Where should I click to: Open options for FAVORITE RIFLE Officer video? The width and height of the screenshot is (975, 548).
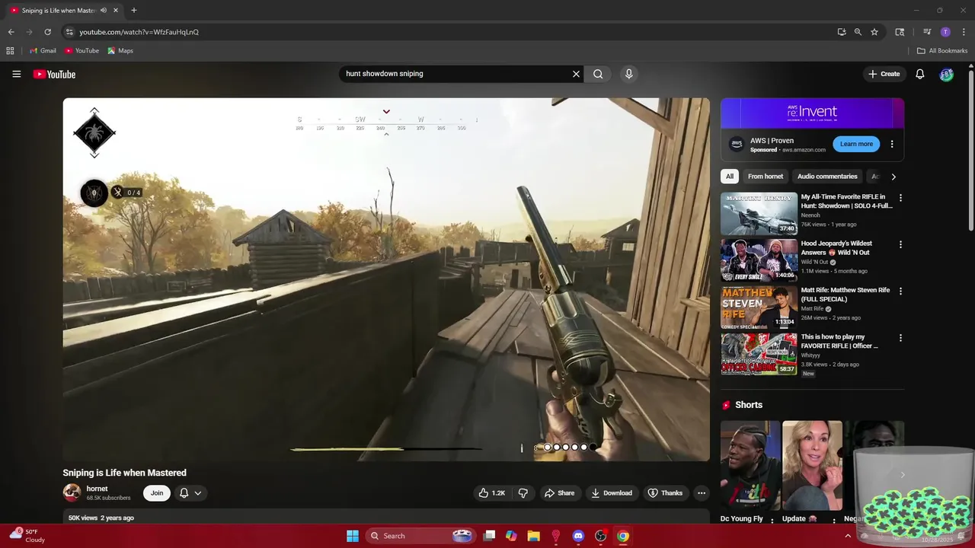[x=900, y=338]
